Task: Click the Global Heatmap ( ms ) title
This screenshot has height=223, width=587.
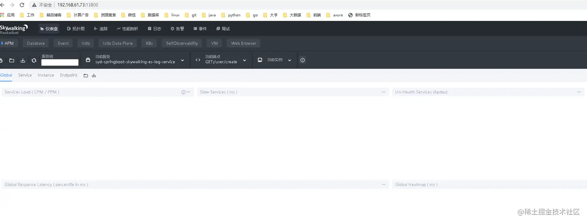Action: click(x=416, y=185)
